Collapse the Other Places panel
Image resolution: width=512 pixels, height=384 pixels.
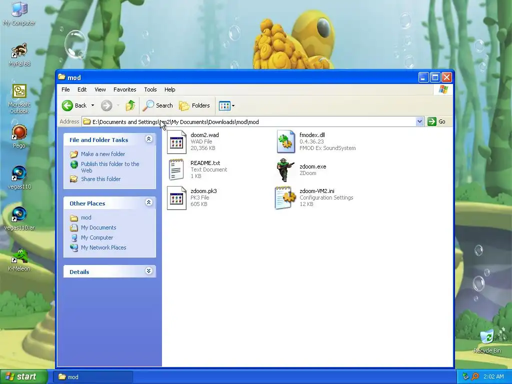point(148,202)
